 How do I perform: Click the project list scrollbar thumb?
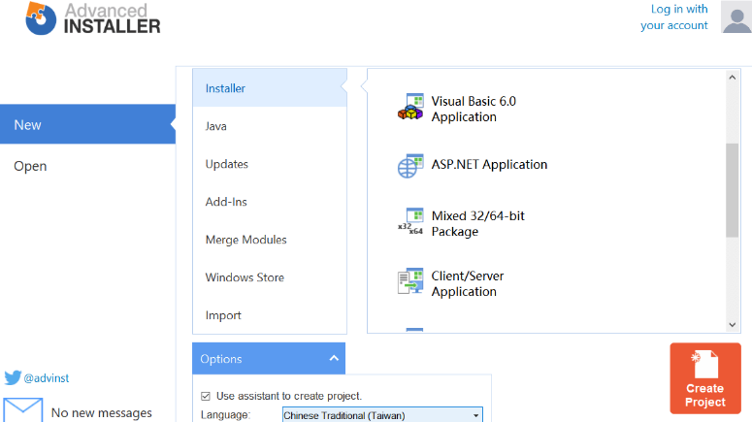pyautogui.click(x=733, y=190)
